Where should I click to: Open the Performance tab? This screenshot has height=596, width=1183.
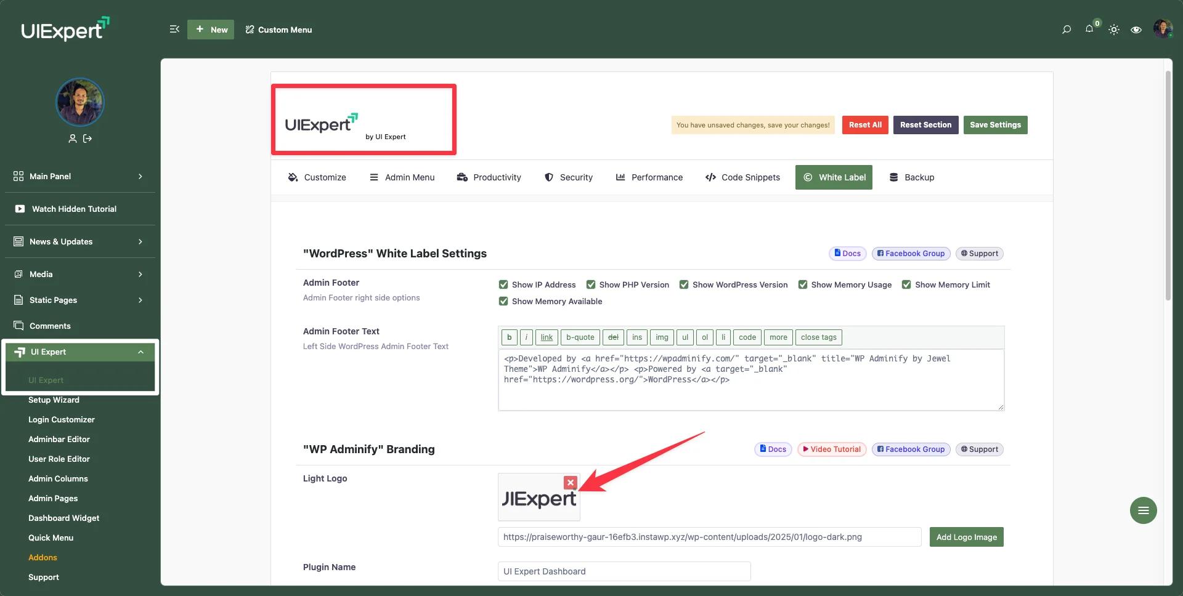649,177
